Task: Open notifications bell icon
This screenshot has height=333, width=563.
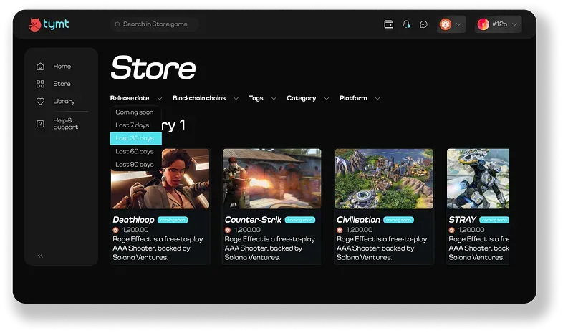Action: pos(406,24)
